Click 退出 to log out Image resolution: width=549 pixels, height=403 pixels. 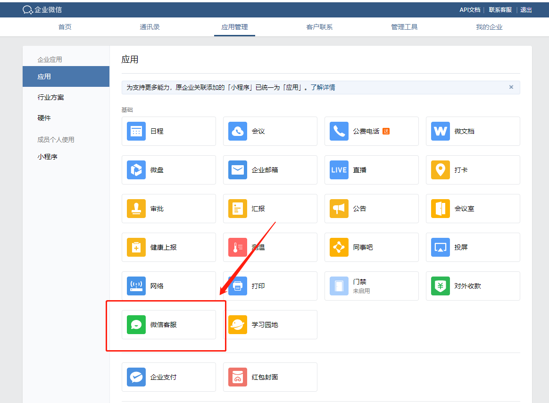click(526, 10)
